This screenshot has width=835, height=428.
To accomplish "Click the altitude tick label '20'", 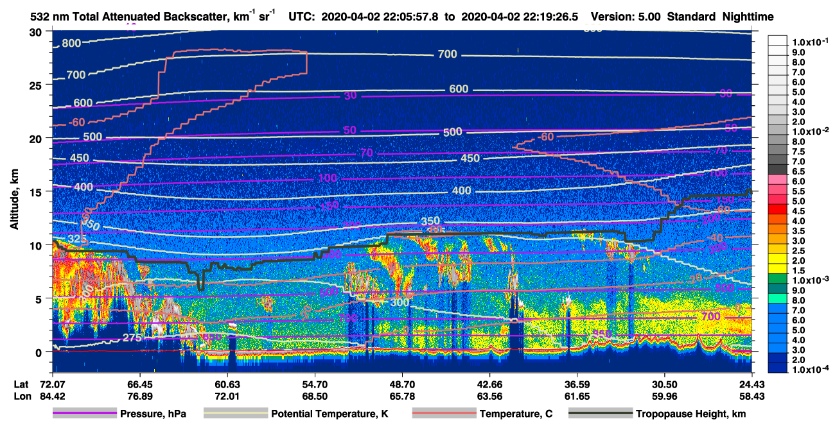I will point(37,139).
